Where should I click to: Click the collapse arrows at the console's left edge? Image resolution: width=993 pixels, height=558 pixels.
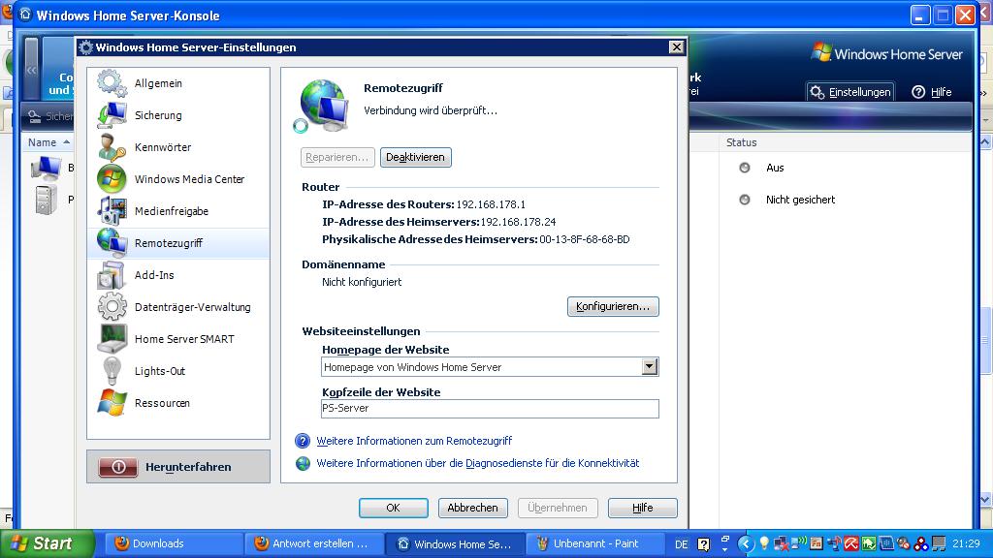[x=31, y=70]
